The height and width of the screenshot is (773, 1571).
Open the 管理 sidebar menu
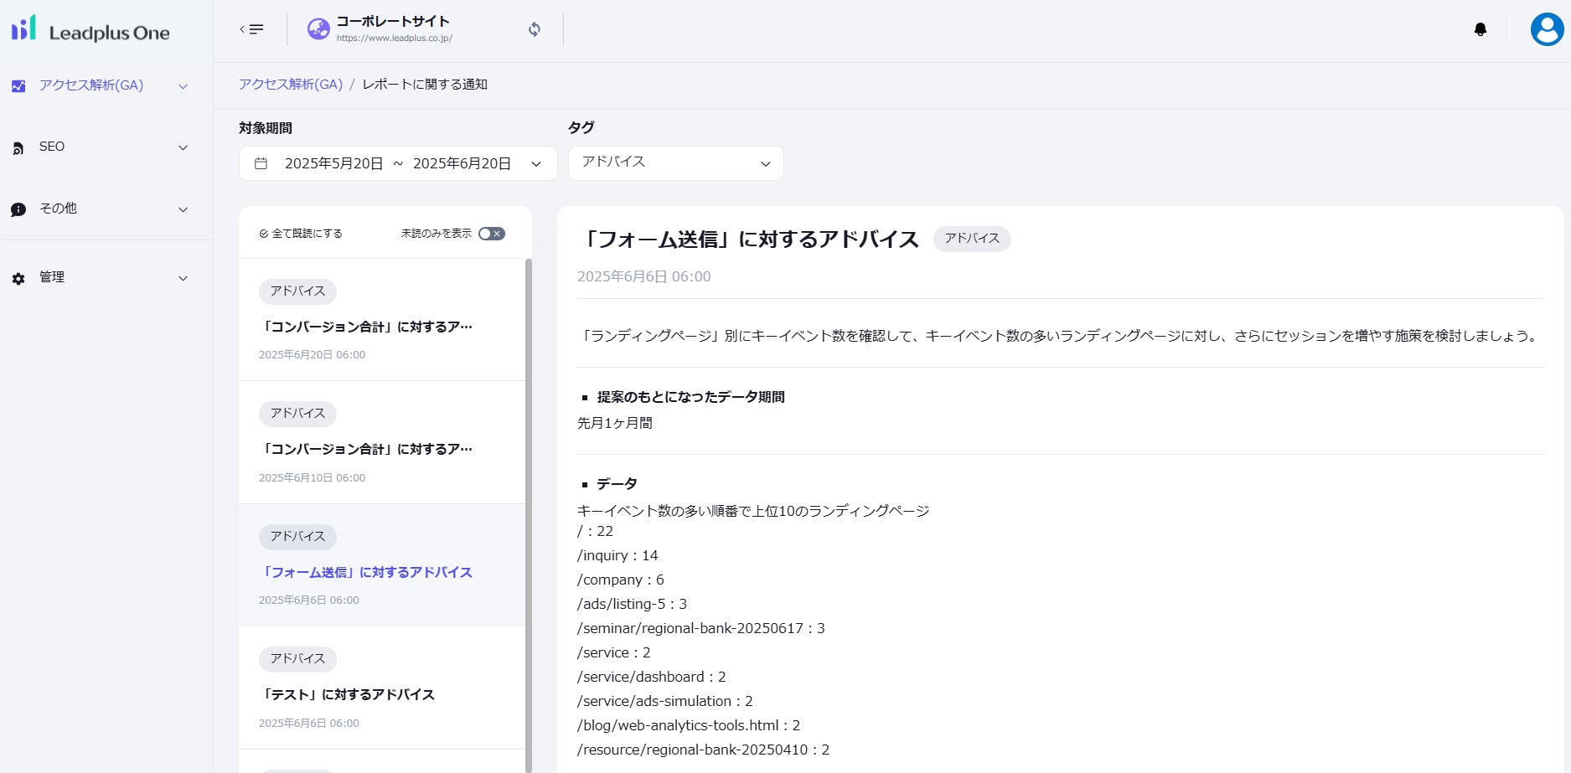pyautogui.click(x=100, y=278)
